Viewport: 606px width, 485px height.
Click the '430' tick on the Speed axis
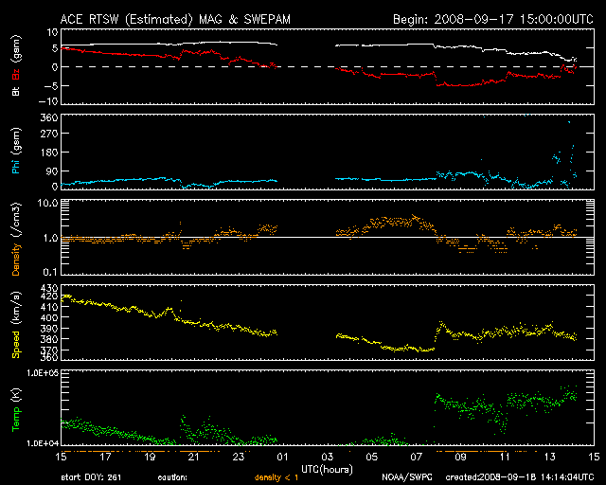click(x=49, y=289)
